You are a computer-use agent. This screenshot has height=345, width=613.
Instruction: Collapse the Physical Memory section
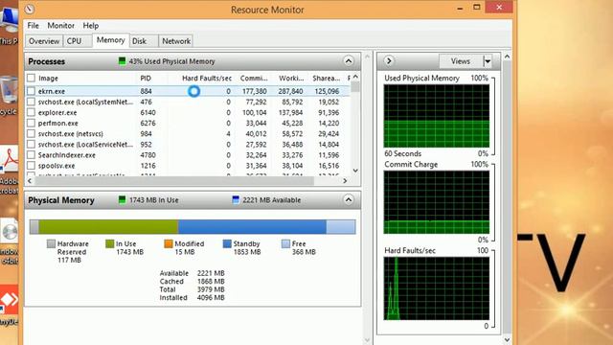coord(348,200)
